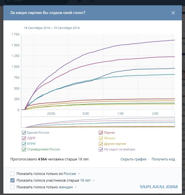Toggle the ЛДПР line checkbox
185x195 pixels.
[x=24, y=138]
